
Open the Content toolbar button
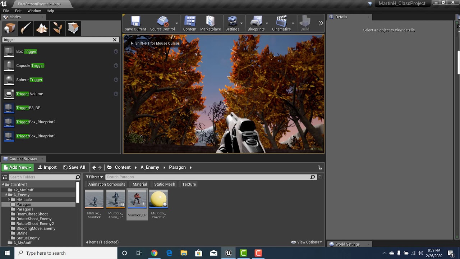pos(190,23)
